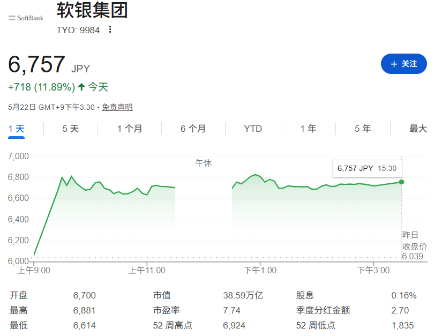Click the 市盈率 label
This screenshot has width=434, height=336.
point(166,310)
